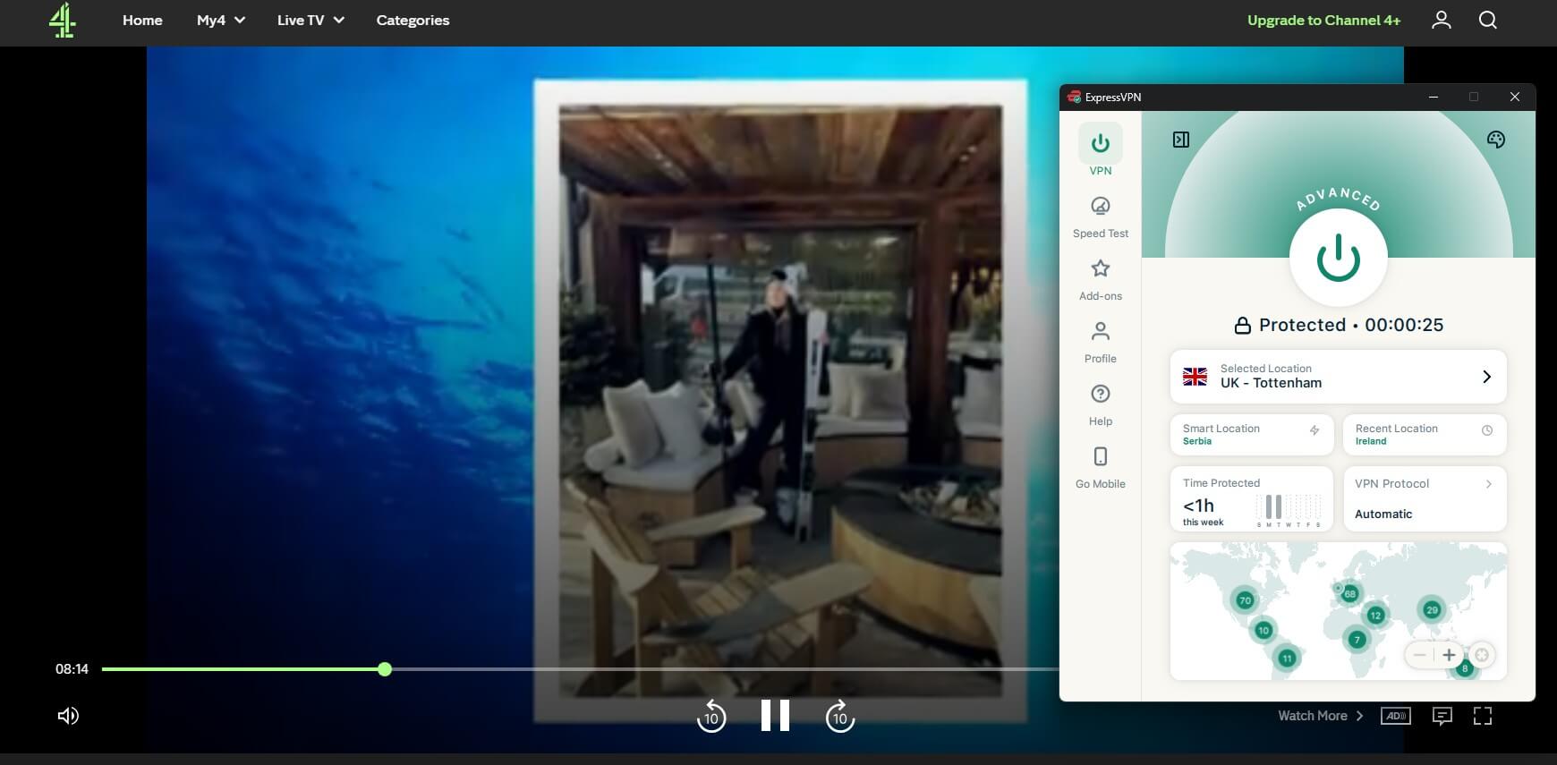The image size is (1557, 765).
Task: Mute the video volume
Action: tap(68, 716)
